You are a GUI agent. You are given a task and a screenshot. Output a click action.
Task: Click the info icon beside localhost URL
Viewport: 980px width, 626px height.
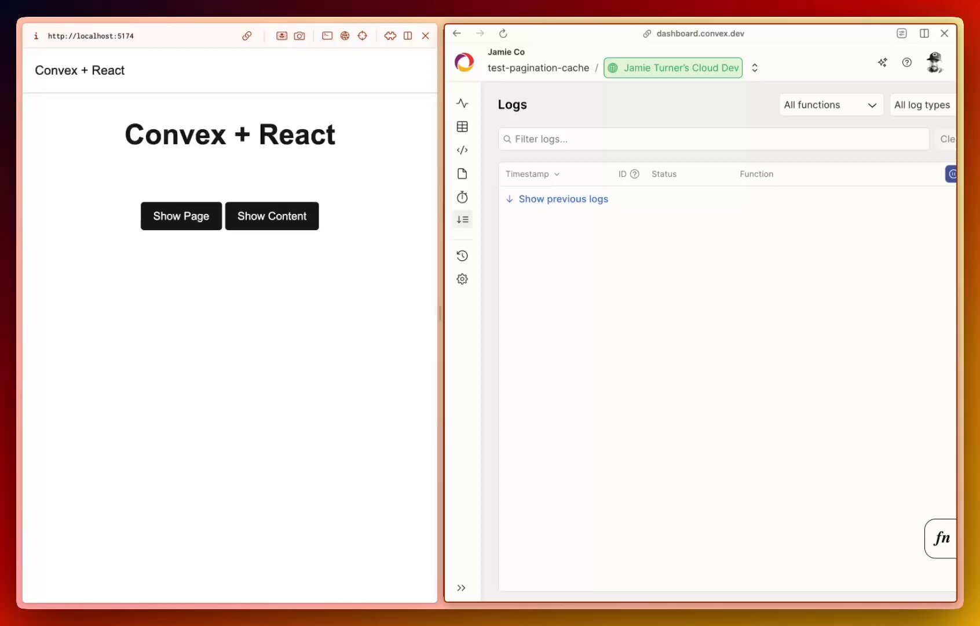(x=36, y=36)
